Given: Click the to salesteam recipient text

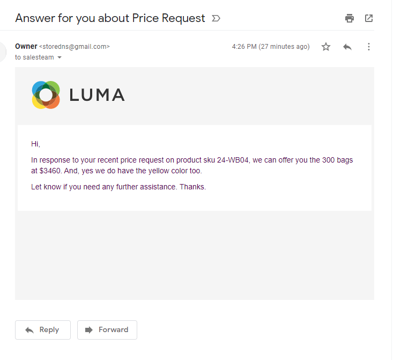Looking at the screenshot, I should [34, 57].
